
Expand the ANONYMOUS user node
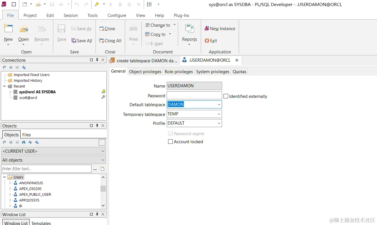coord(10,183)
